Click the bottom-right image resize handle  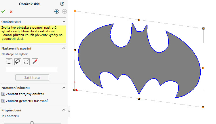(x=203, y=107)
